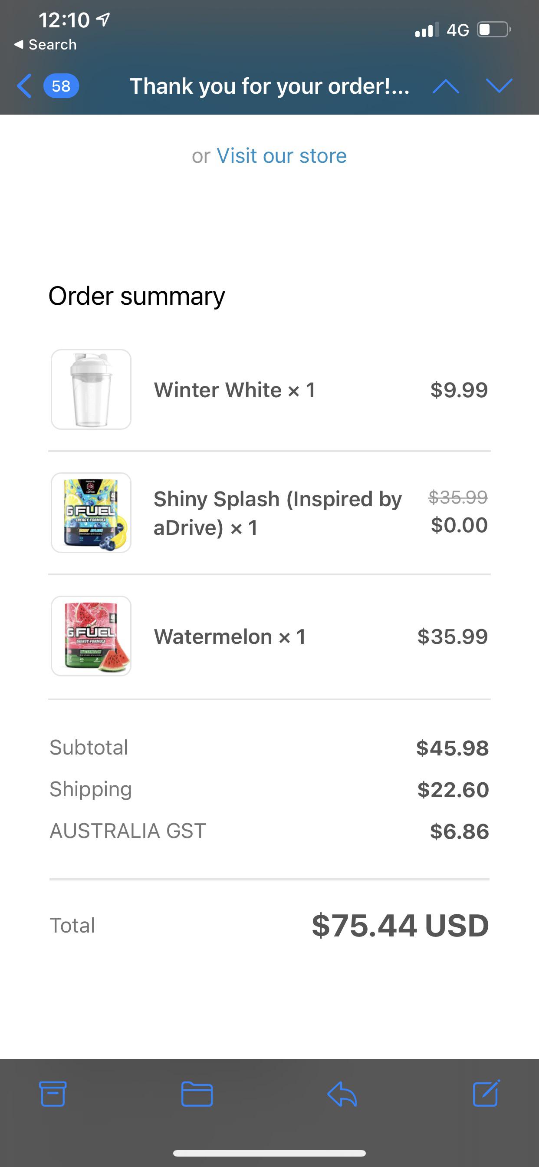Archive this order email
This screenshot has height=1167, width=539.
(x=53, y=1094)
